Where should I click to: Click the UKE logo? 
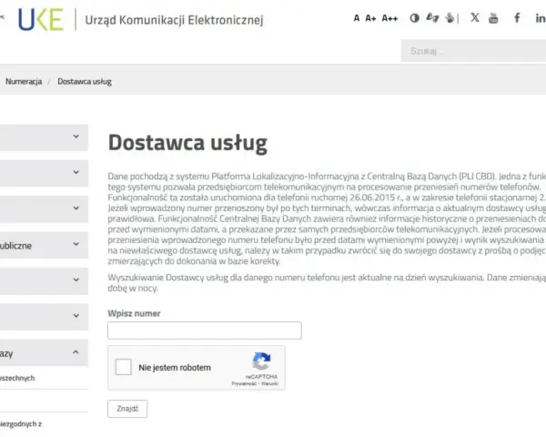(x=41, y=19)
